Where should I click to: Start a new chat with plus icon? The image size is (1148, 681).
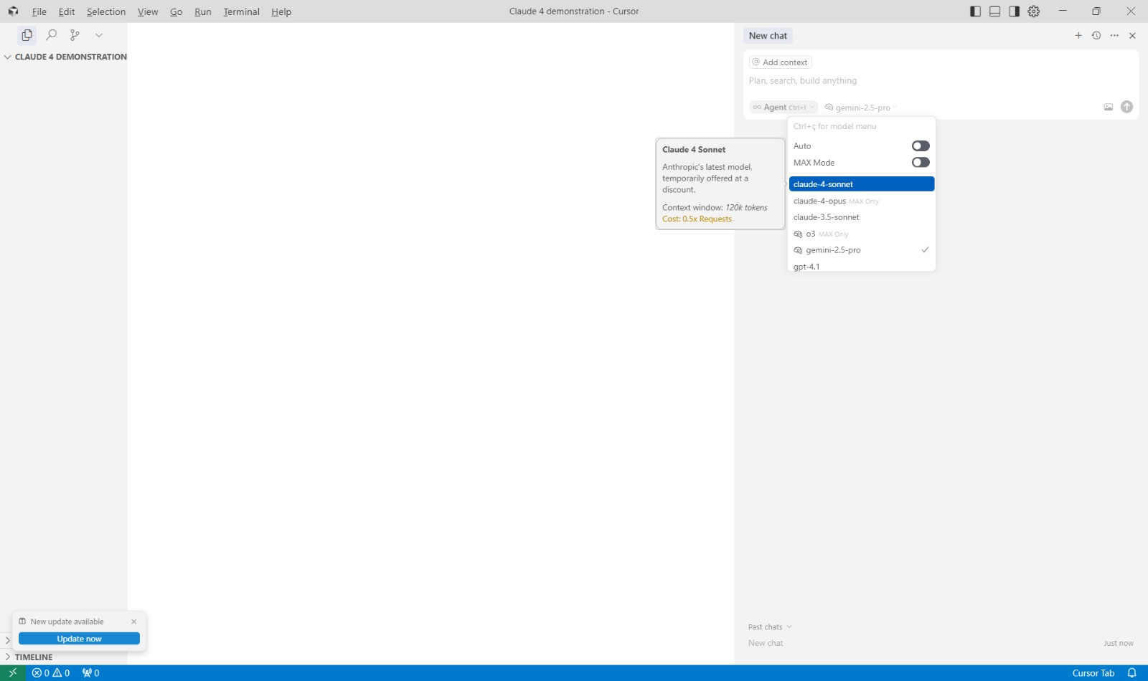(1078, 36)
